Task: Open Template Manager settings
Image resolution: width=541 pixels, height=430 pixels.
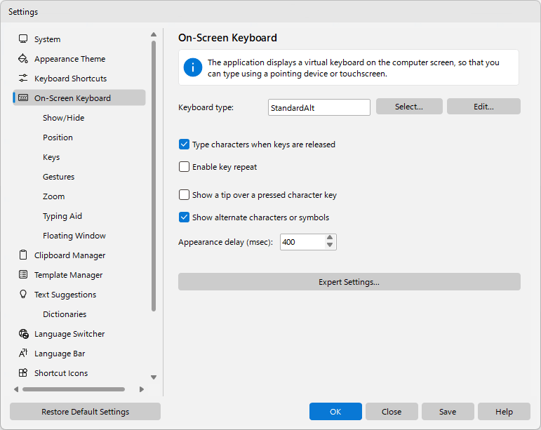Action: (68, 275)
